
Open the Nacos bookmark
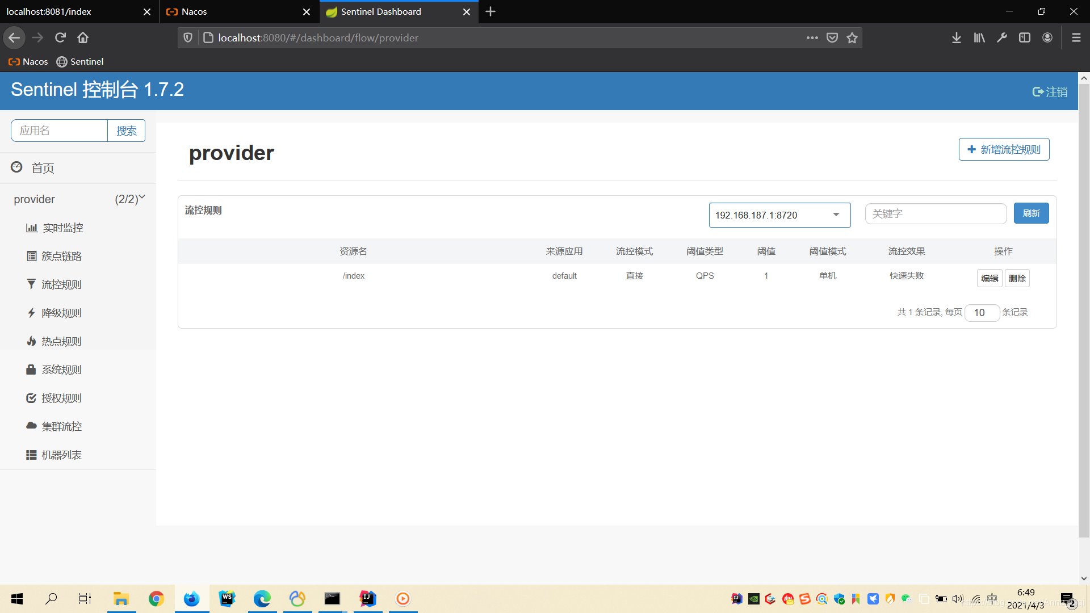click(x=28, y=61)
